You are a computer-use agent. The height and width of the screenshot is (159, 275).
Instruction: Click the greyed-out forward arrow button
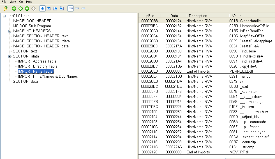[34, 8]
